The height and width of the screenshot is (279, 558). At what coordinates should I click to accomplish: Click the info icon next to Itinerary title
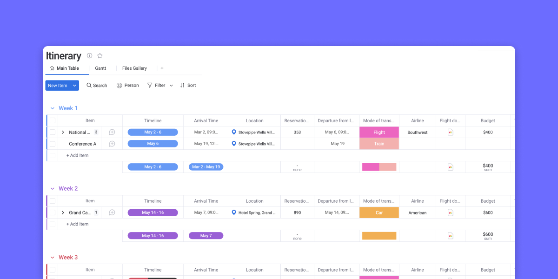(89, 56)
